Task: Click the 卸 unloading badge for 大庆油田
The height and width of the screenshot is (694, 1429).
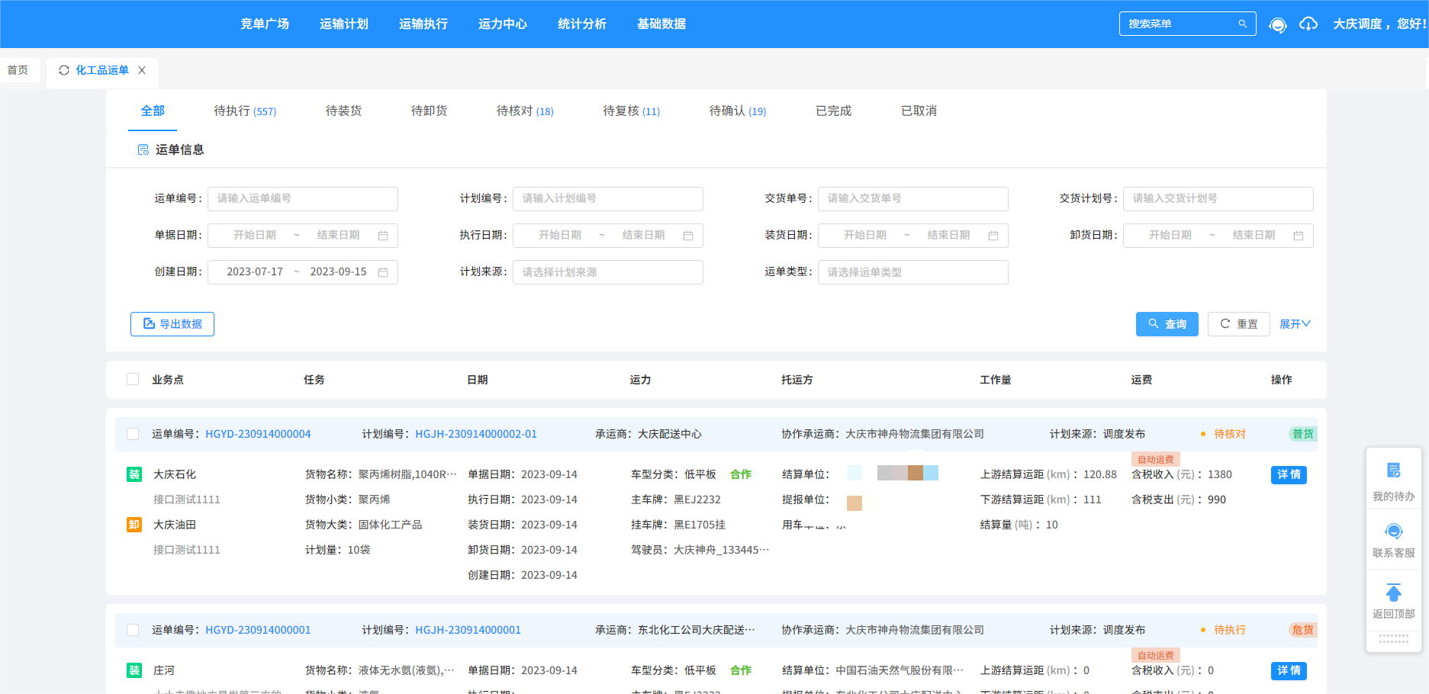Action: tap(134, 525)
